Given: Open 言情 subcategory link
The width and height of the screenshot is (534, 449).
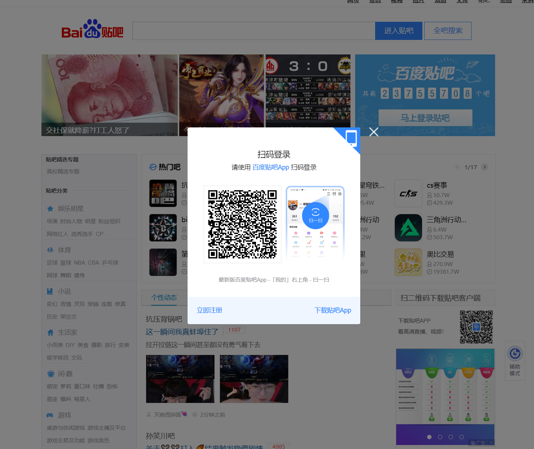Looking at the screenshot, I should coord(66,304).
